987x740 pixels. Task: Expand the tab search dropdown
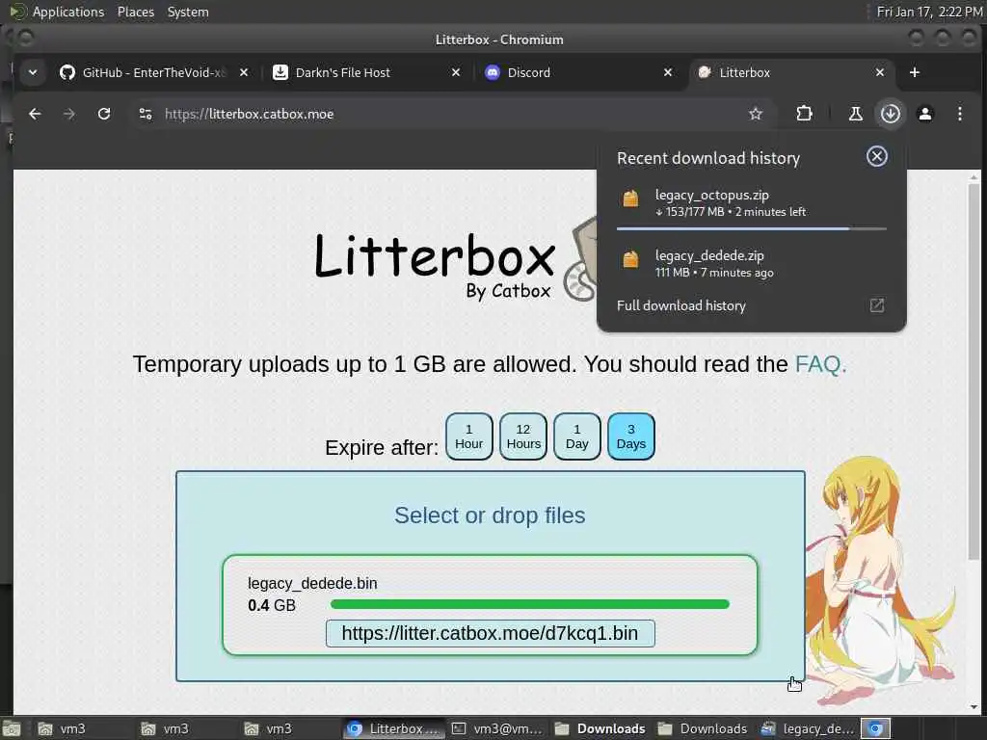pos(33,72)
